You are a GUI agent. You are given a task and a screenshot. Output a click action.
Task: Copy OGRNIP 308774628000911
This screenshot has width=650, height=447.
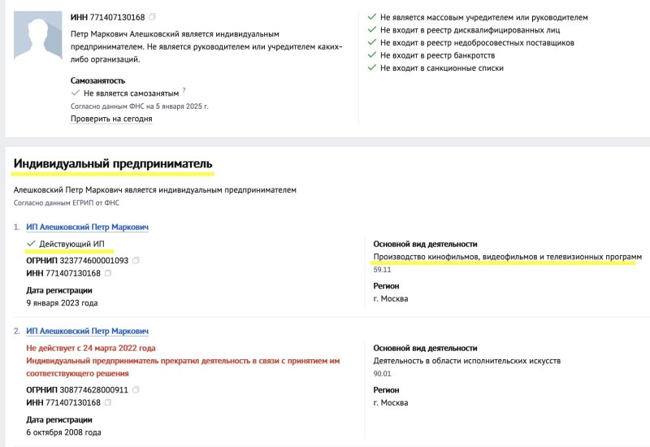pyautogui.click(x=136, y=390)
